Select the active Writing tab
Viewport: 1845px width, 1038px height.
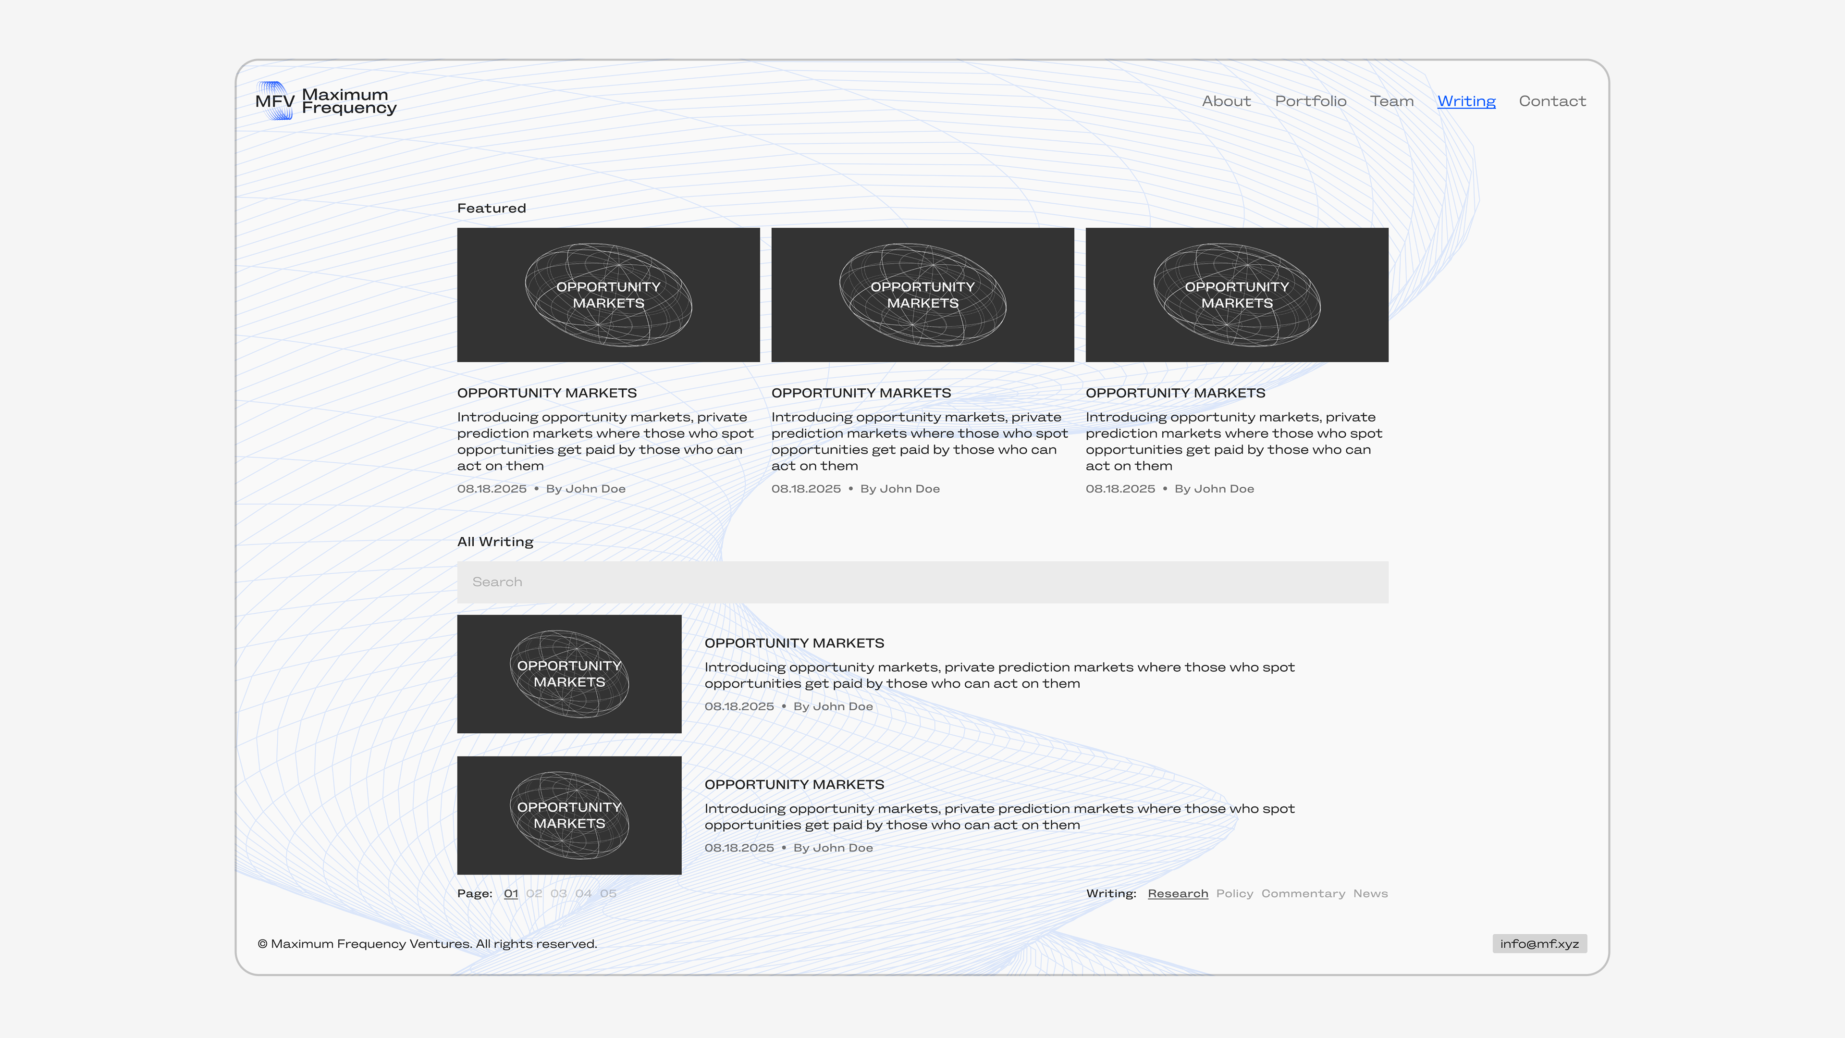(1466, 101)
